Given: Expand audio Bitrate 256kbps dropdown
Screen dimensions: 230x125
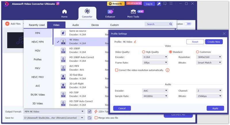Looking at the screenshot, I should tap(209, 96).
